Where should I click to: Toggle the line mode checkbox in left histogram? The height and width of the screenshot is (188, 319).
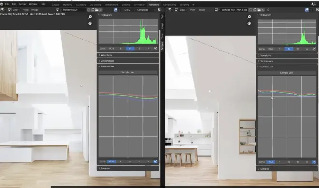156,49
